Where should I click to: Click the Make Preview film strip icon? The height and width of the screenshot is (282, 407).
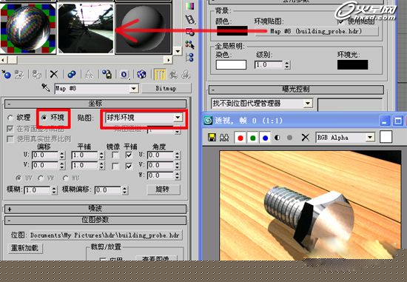[190, 19]
